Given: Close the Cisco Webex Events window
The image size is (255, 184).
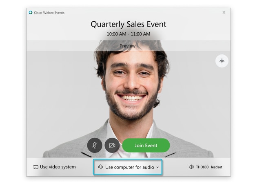Looking at the screenshot, I should (x=224, y=12).
